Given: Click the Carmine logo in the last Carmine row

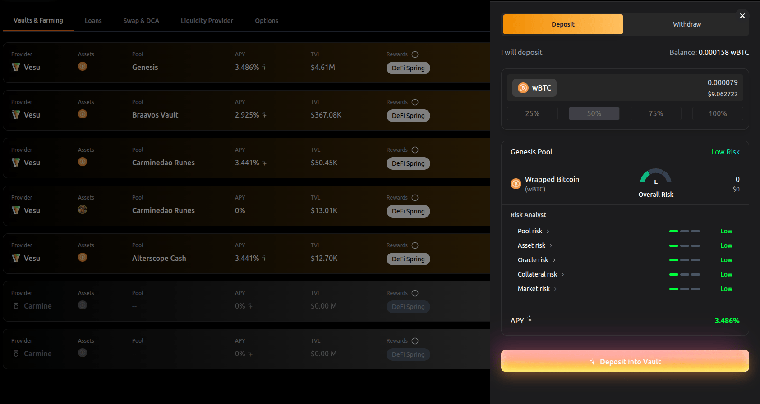Looking at the screenshot, I should 16,354.
